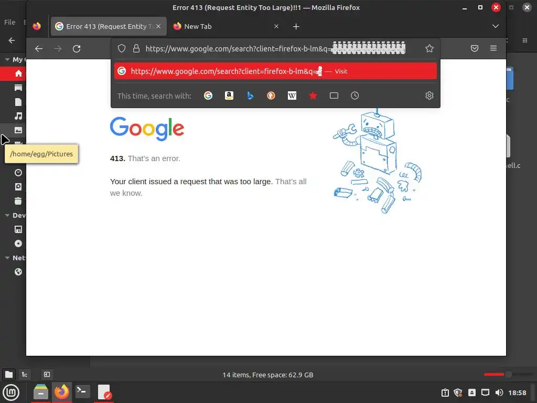Open Pictures in file manager sidebar
Viewport: 537px width, 403px height.
point(18,130)
